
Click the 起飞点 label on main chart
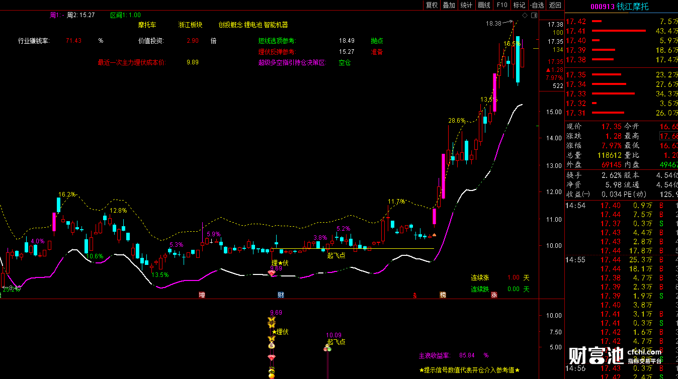336,255
